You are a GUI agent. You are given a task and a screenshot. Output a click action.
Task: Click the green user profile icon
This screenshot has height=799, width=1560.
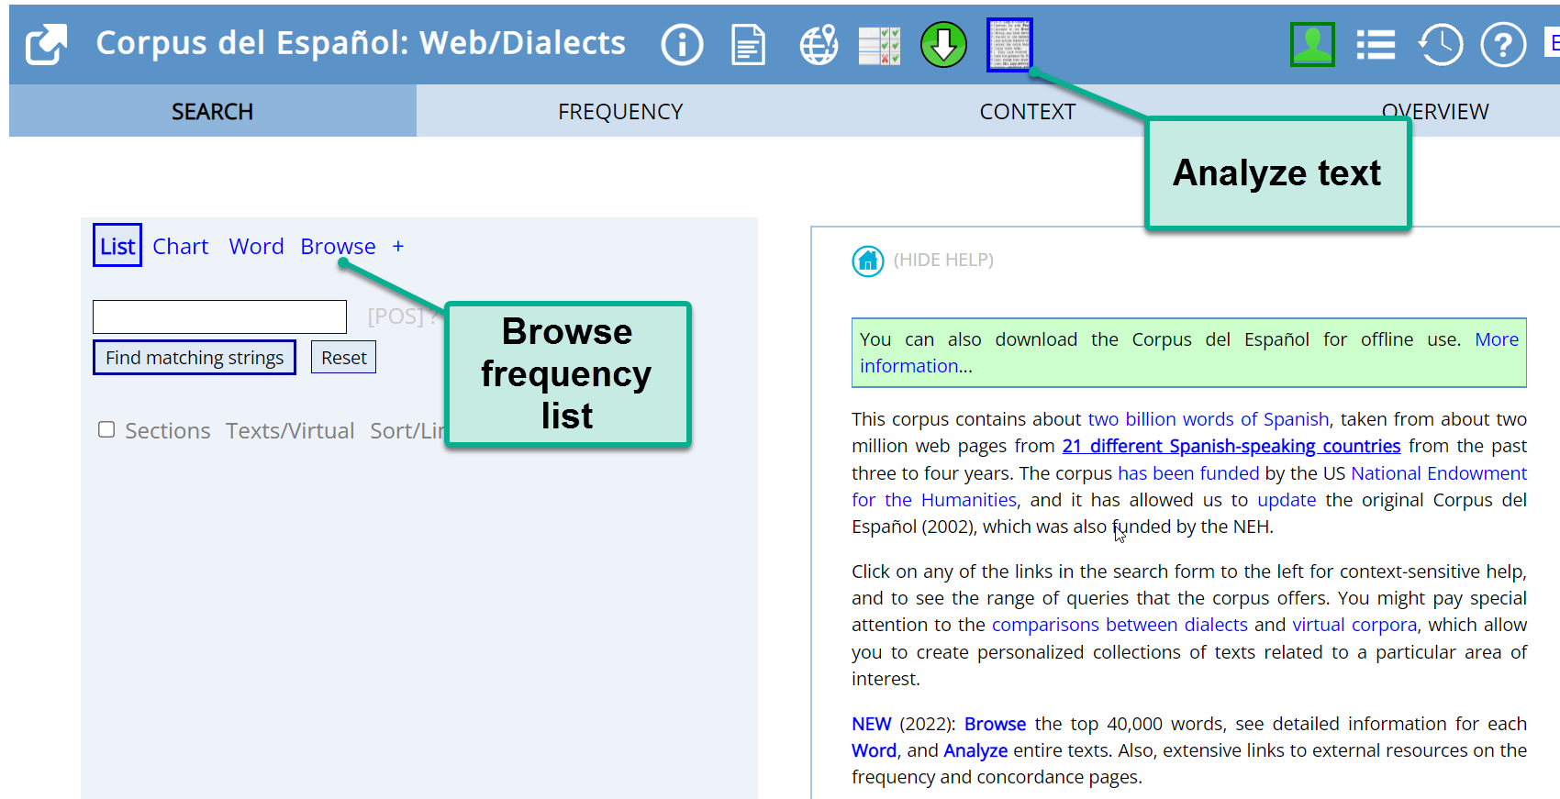tap(1312, 45)
